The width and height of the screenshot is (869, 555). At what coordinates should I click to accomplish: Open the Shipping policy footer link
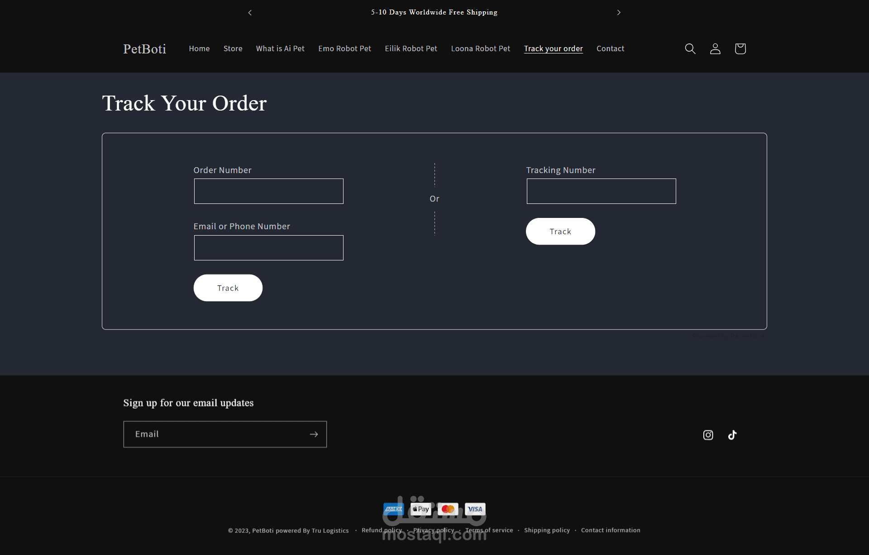(547, 530)
